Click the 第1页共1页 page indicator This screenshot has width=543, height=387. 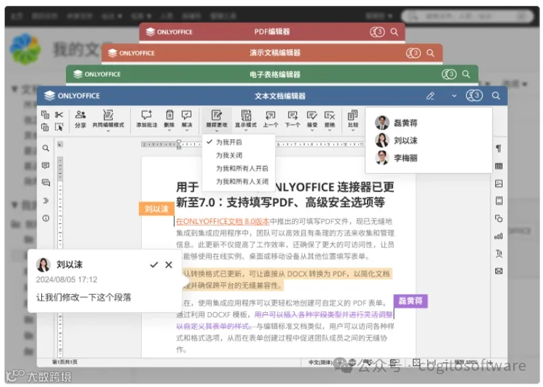[65, 362]
